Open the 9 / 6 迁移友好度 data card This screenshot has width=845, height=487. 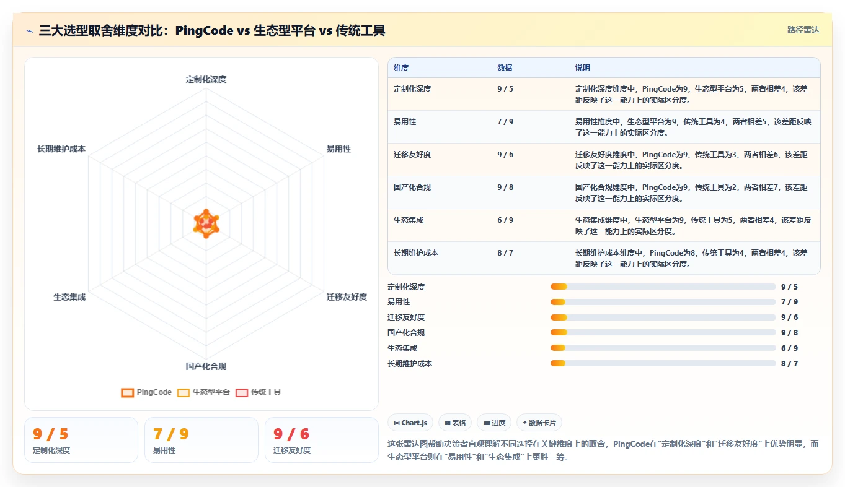(x=322, y=440)
